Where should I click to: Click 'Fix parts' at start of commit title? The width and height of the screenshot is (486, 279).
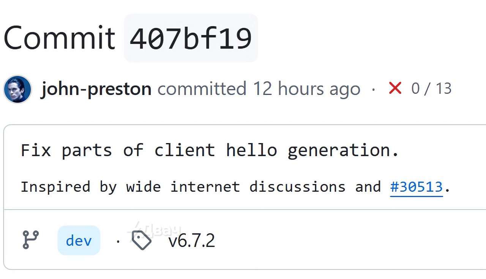(66, 150)
